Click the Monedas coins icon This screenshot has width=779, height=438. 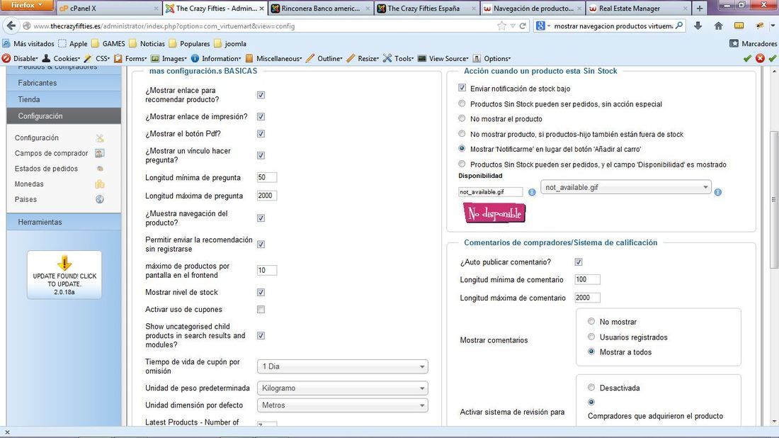click(100, 184)
